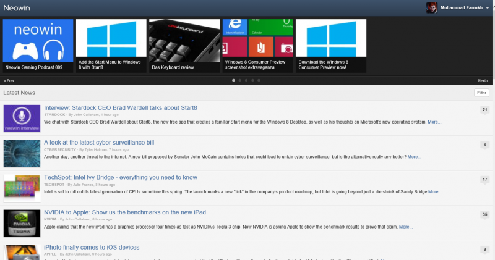Screen dimensions: 495x260
Task: Open Muhammad Farrukh user avatar
Action: click(431, 7)
